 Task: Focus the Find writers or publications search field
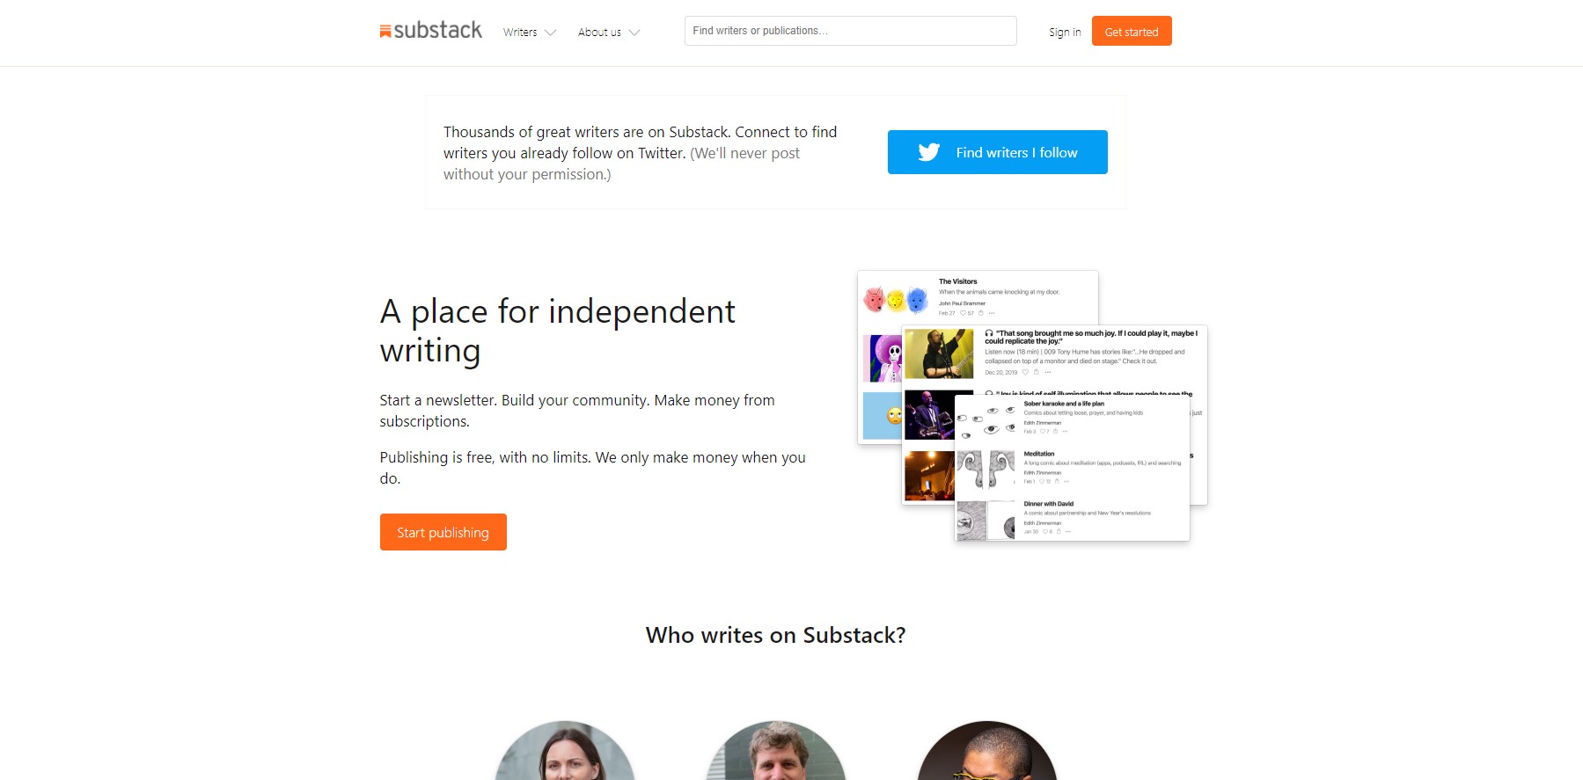click(851, 31)
